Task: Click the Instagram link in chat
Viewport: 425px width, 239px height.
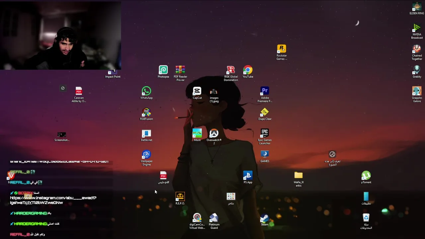Action: pyautogui.click(x=53, y=200)
